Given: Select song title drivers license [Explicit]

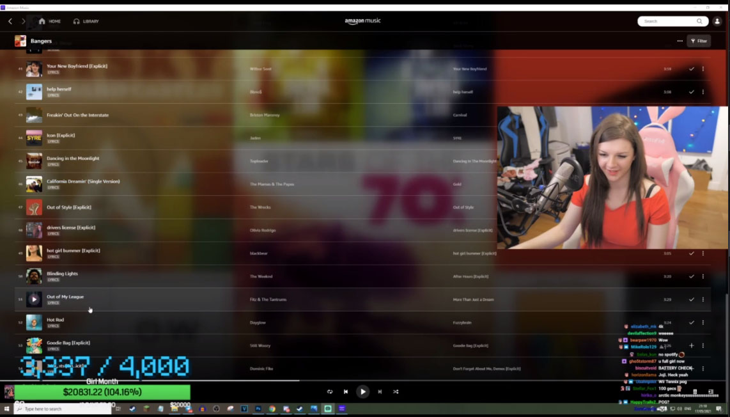Looking at the screenshot, I should [x=71, y=228].
